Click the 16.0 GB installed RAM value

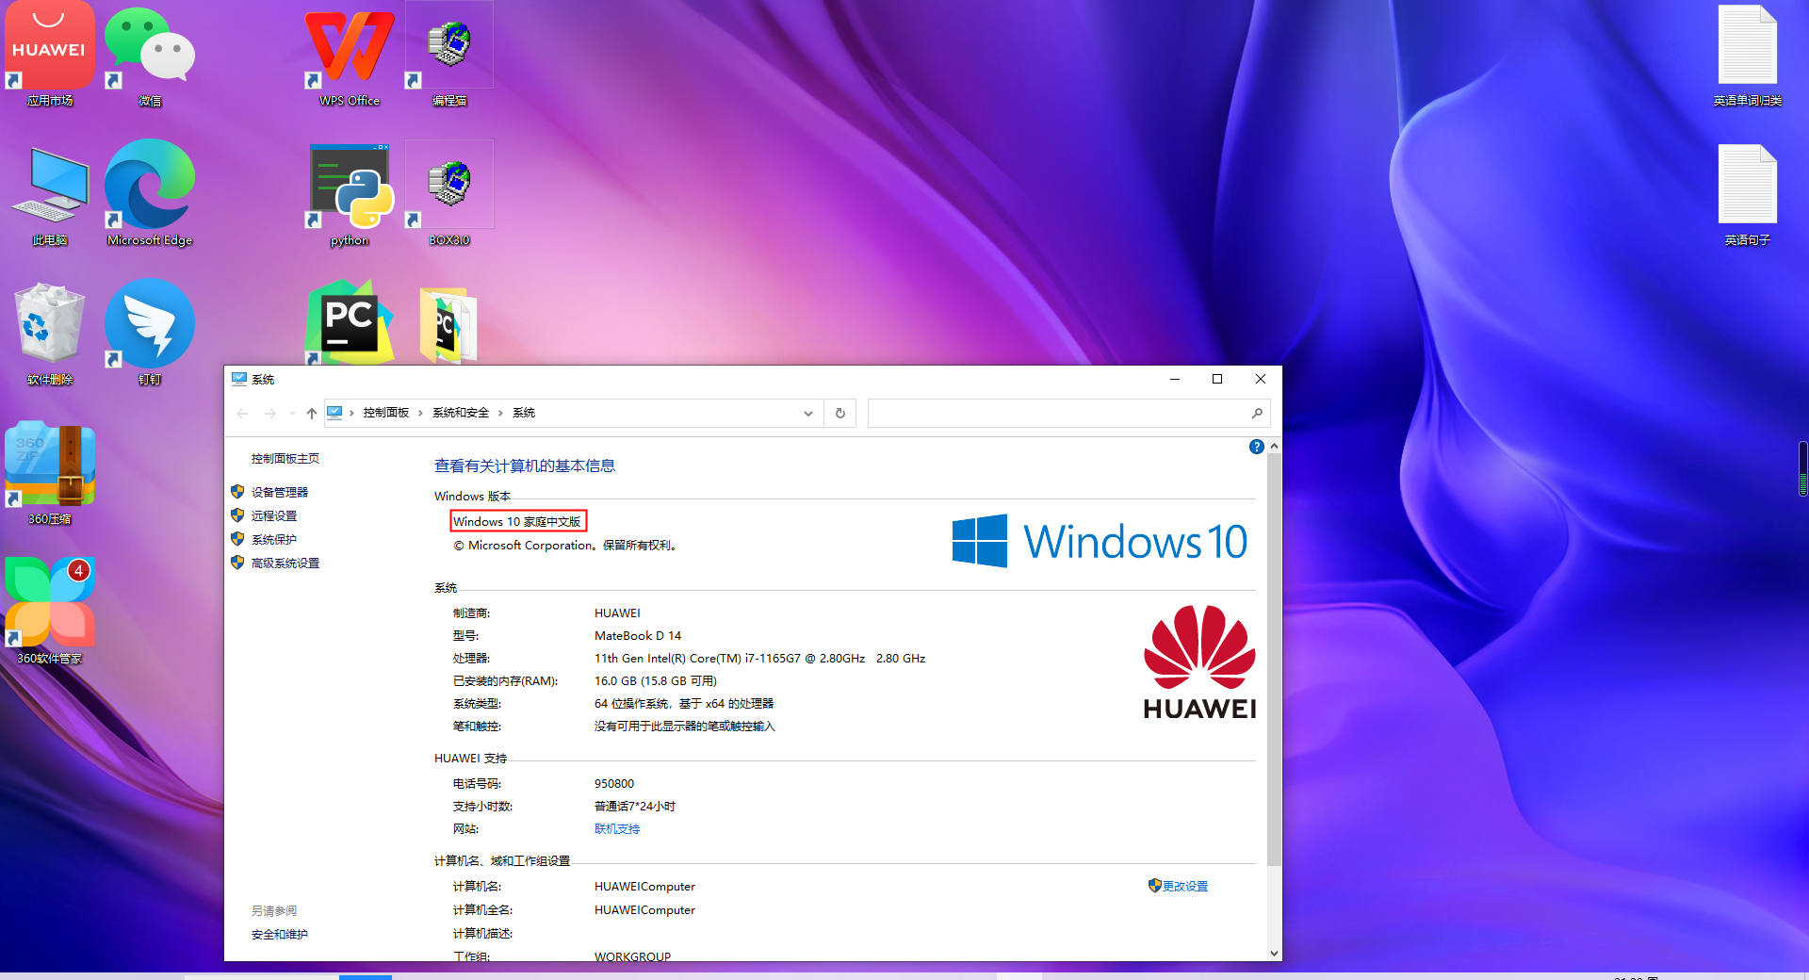(x=656, y=681)
